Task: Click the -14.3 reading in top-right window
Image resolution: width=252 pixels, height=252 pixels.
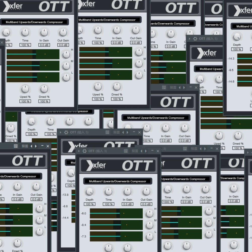Action: pos(231,59)
